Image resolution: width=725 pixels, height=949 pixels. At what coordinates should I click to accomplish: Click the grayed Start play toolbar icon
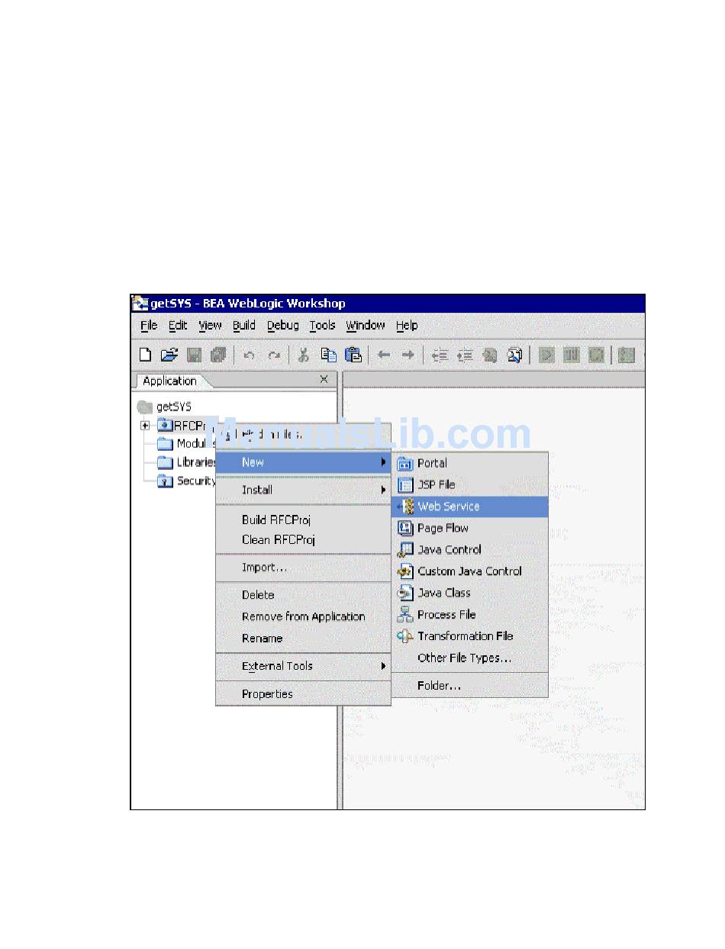coord(546,355)
